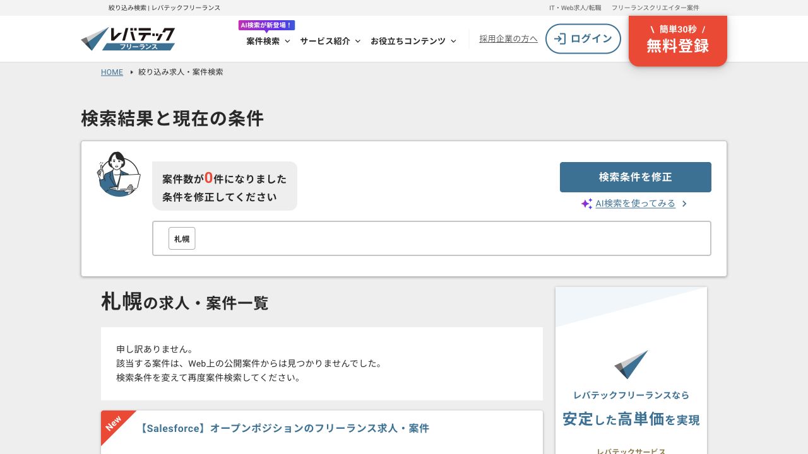Image resolution: width=808 pixels, height=454 pixels.
Task: Click the chevron after AI検索を使ってみる
Action: pos(684,204)
